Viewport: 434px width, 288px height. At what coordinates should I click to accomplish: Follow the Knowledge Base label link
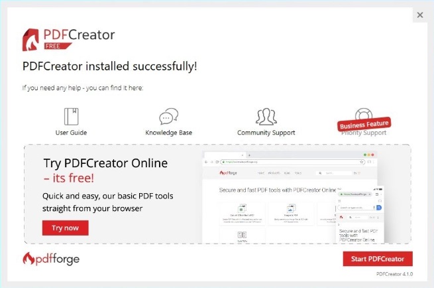(x=168, y=133)
